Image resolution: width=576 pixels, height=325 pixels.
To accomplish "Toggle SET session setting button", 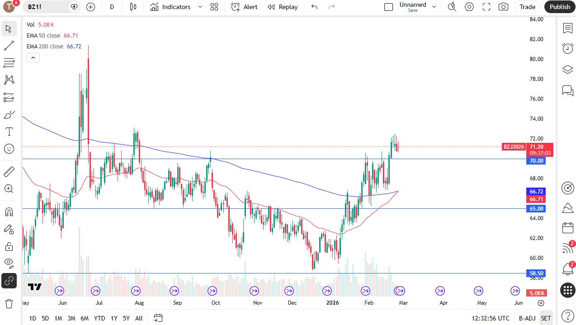I will pyautogui.click(x=546, y=318).
